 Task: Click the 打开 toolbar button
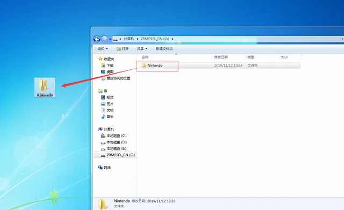click(x=123, y=49)
